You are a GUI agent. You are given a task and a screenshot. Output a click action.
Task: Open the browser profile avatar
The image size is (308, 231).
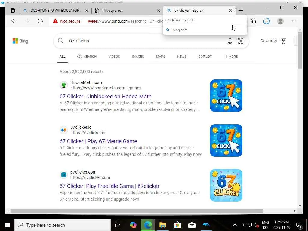click(x=280, y=21)
